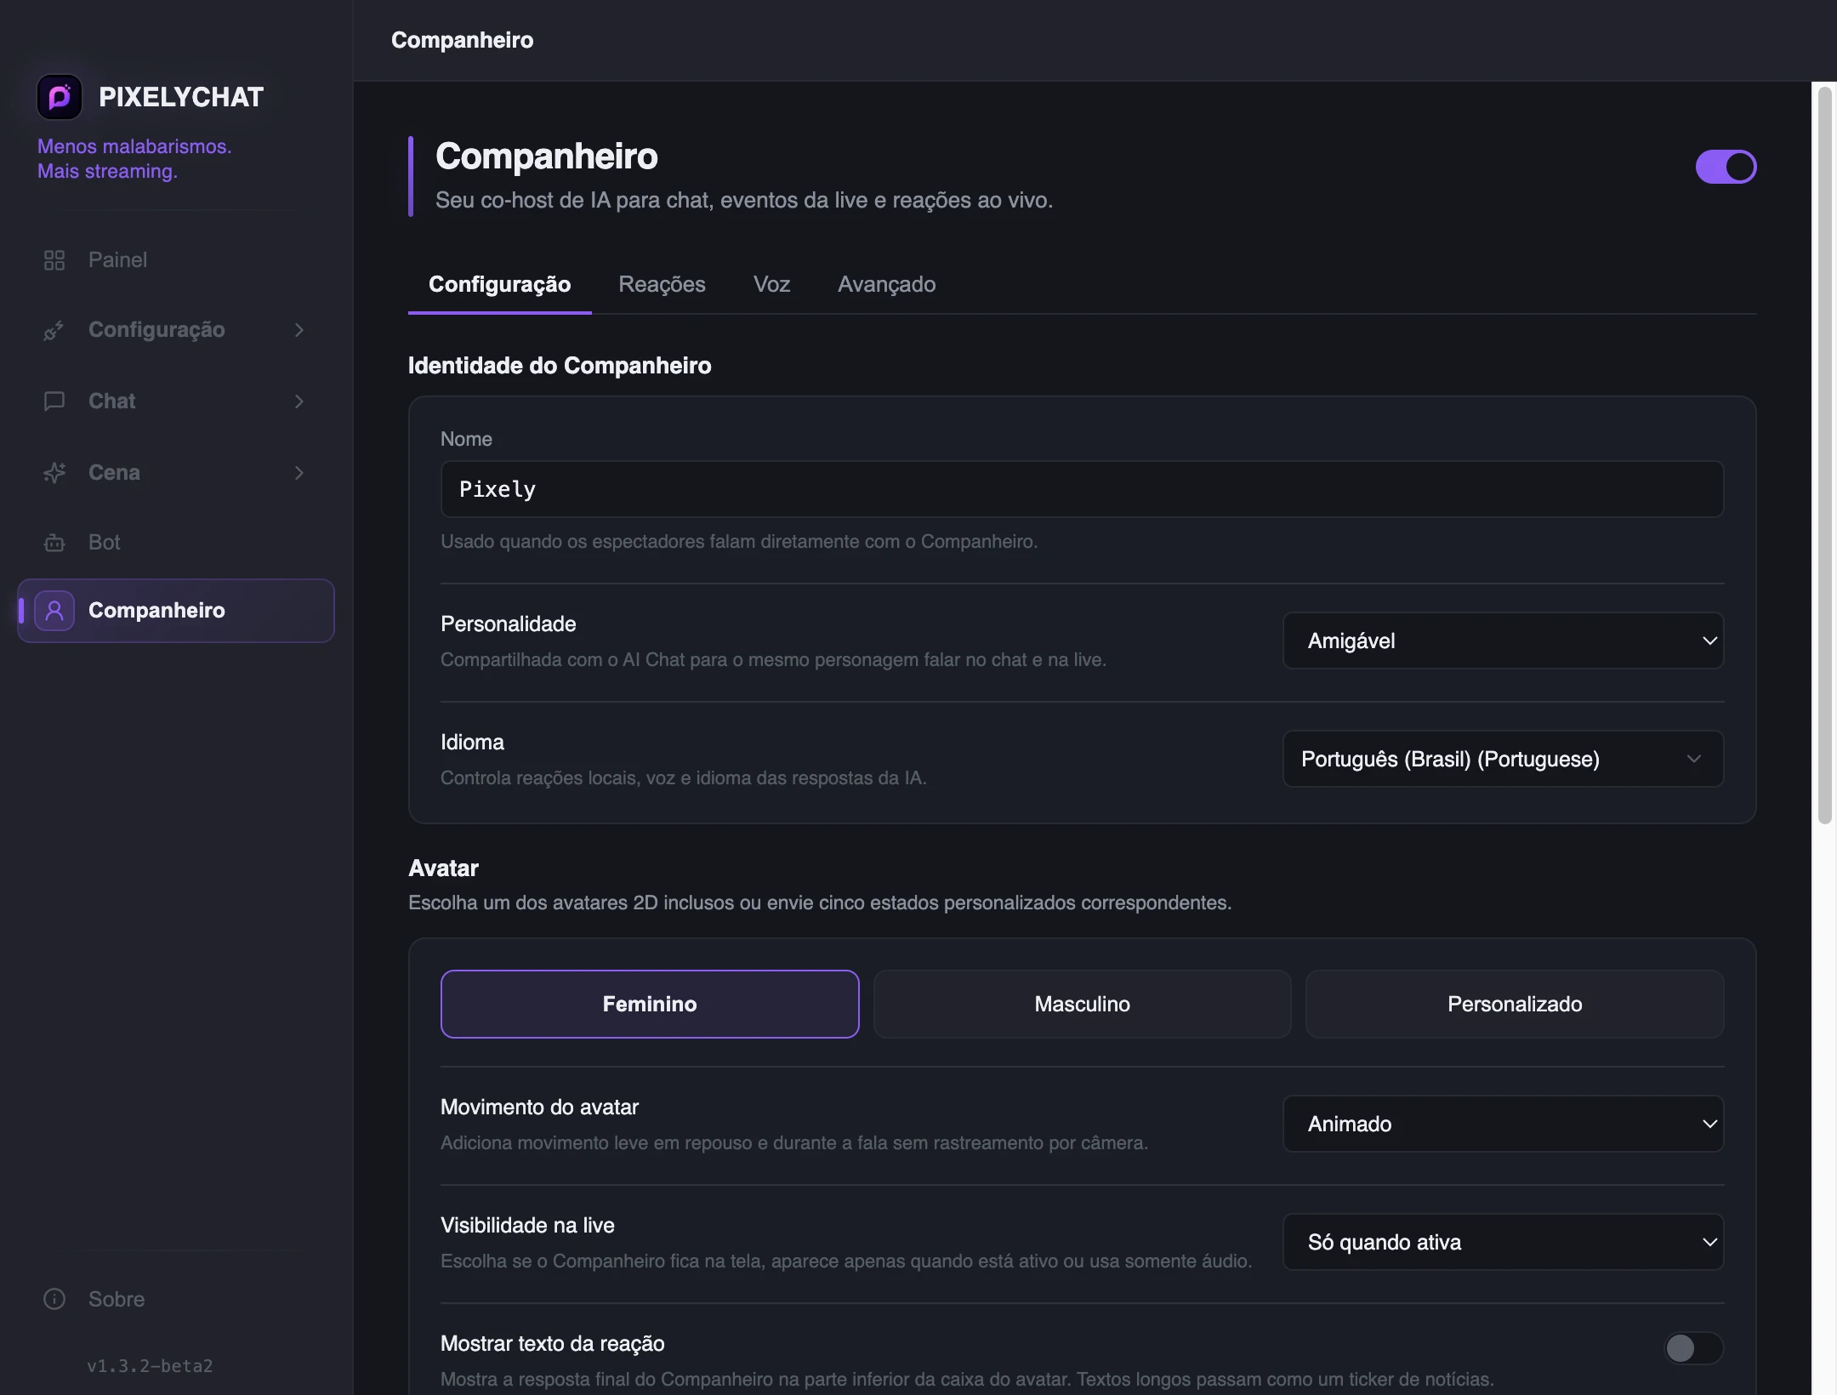Click the large Companheiro page heading
Screen dimensions: 1837x1395
[547, 157]
